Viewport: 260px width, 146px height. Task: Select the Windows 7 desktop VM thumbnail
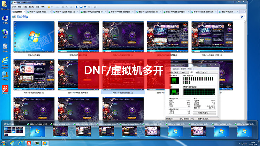34,37
